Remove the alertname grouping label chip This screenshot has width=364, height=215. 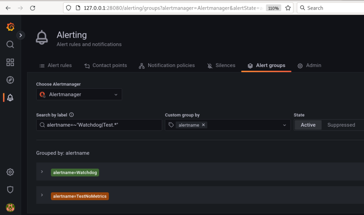[203, 125]
